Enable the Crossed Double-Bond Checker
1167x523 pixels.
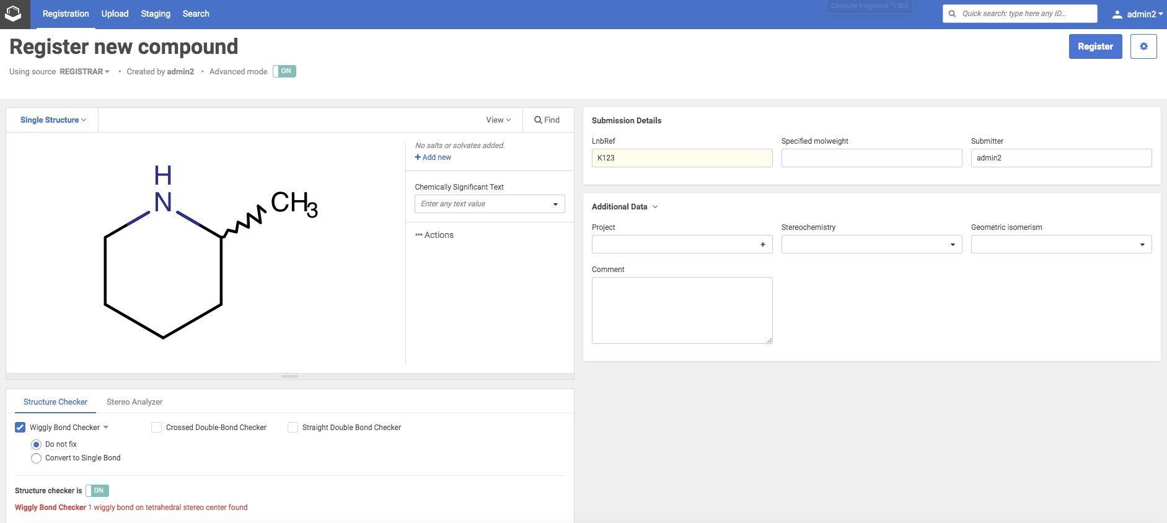click(157, 428)
